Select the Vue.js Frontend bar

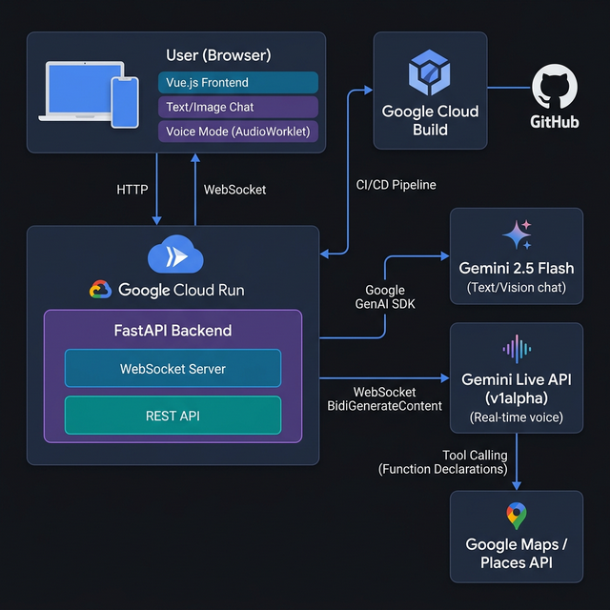coord(238,83)
